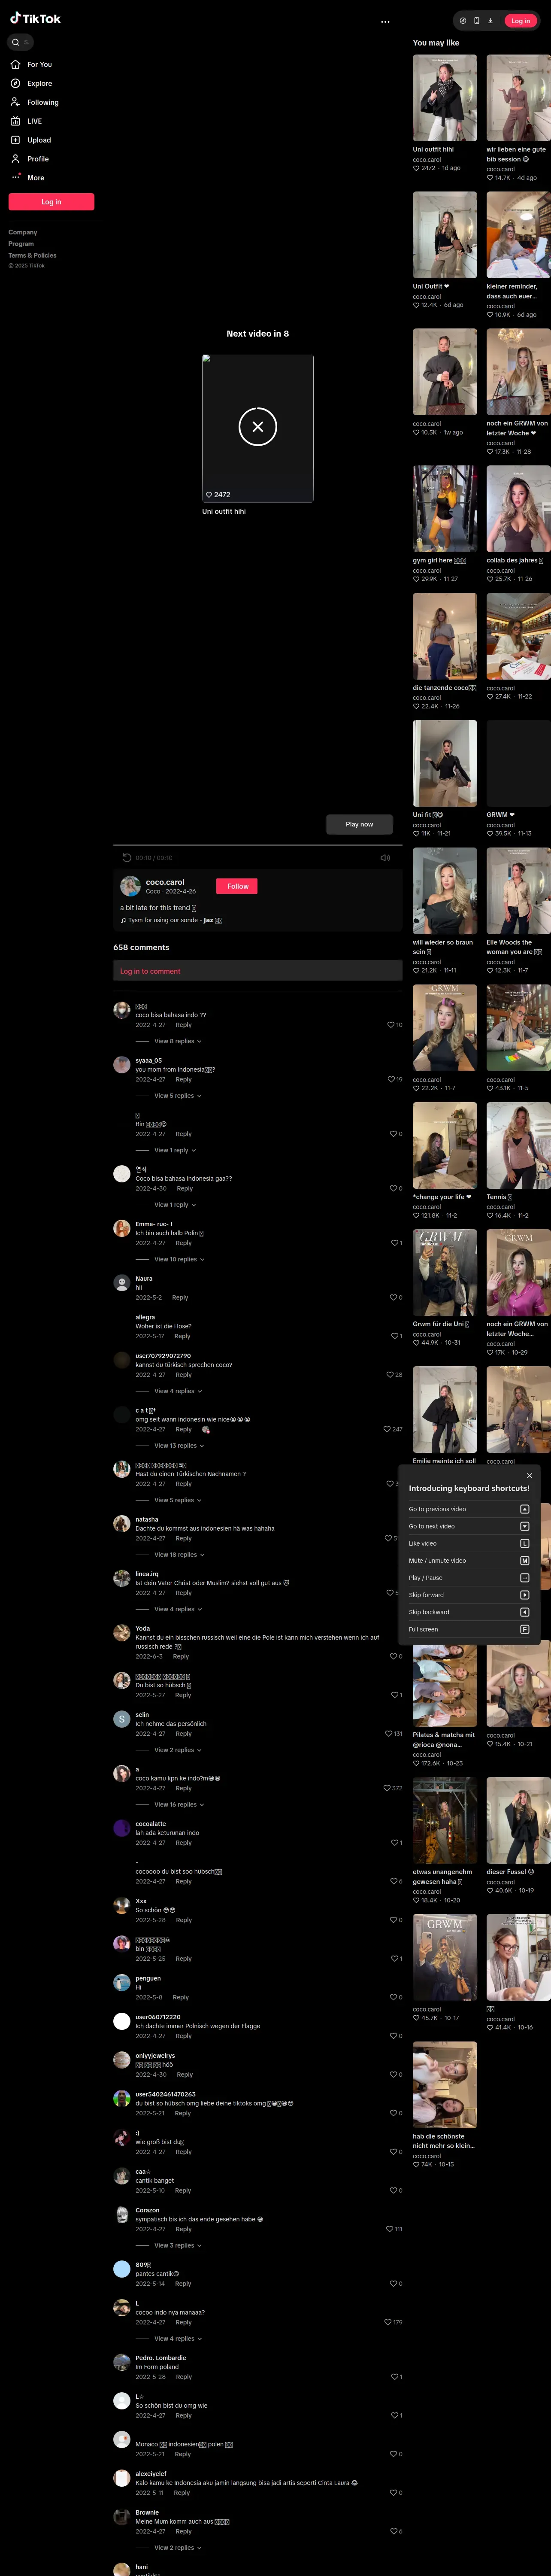The height and width of the screenshot is (2576, 551).
Task: Reply to Naura's comment
Action: [180, 1297]
